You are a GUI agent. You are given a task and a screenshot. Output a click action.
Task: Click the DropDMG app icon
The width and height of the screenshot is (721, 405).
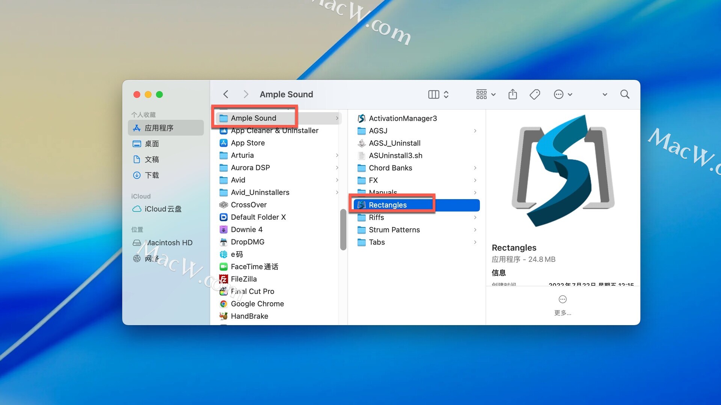coord(223,242)
